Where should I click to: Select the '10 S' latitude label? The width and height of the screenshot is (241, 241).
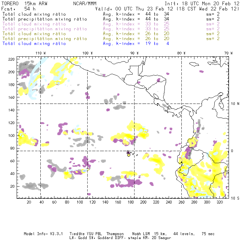click(235, 198)
